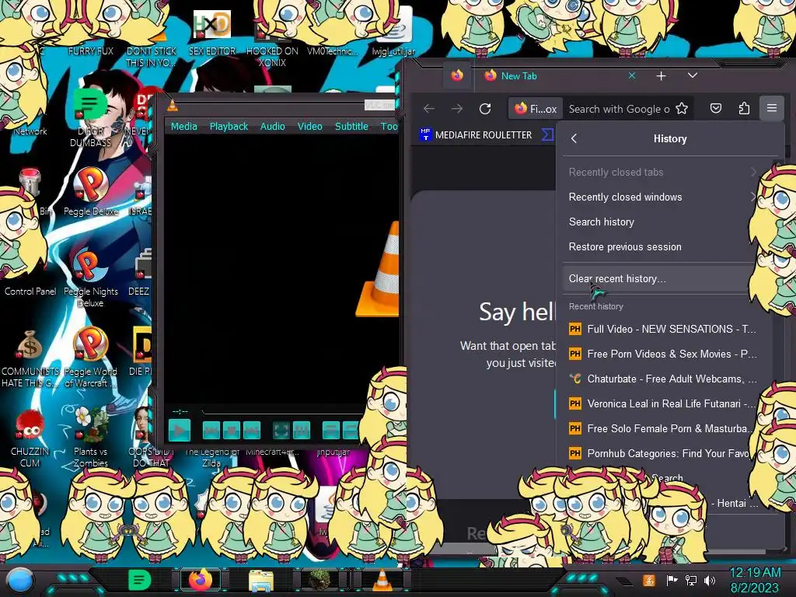Open VLC Video menu
This screenshot has height=597, width=796.
click(x=309, y=127)
